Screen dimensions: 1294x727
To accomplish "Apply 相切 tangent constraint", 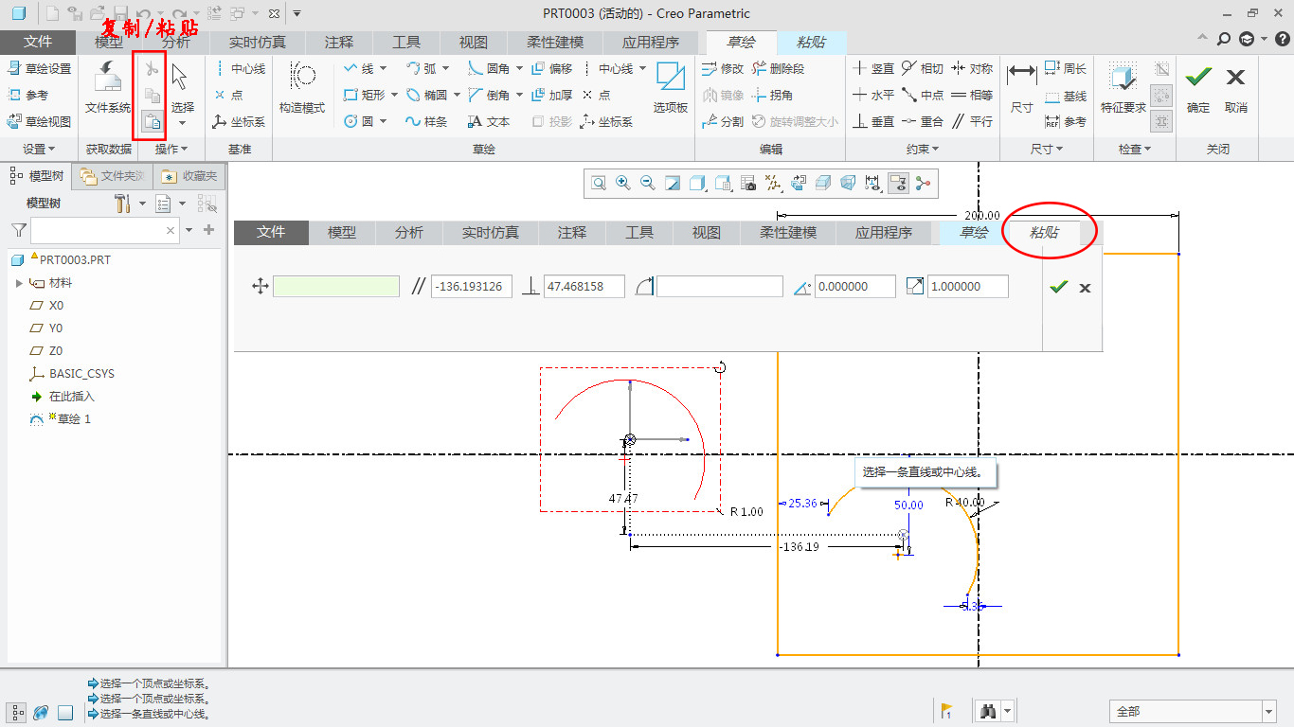I will [x=923, y=69].
